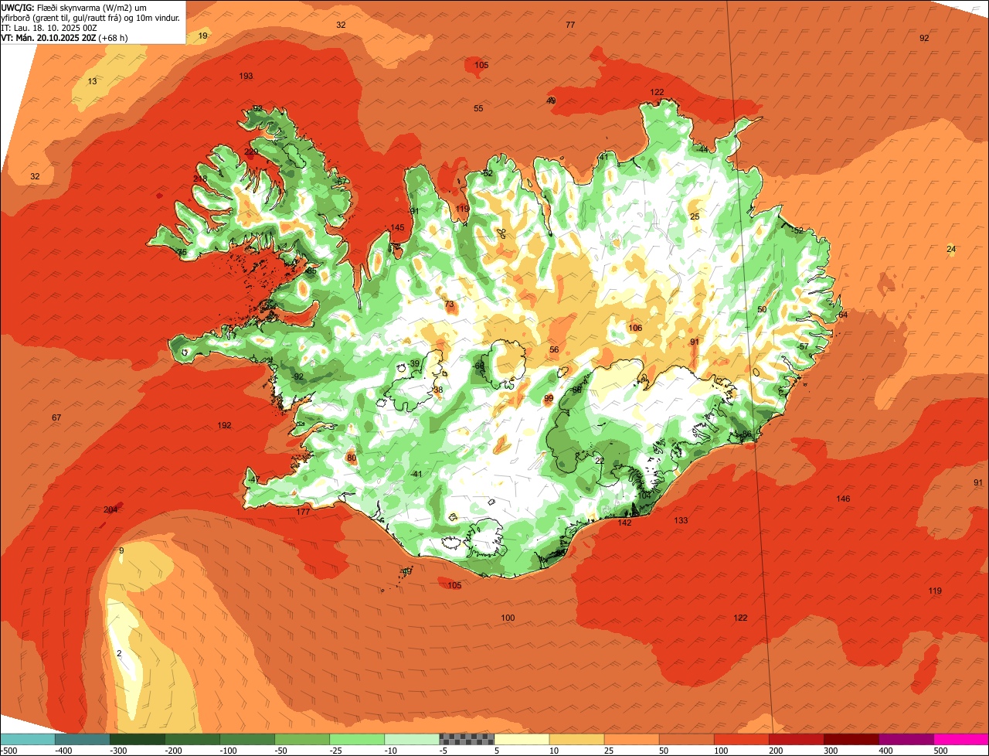Select the checkered legend swatch between -5 and 5
This screenshot has height=756, width=989.
click(x=467, y=739)
